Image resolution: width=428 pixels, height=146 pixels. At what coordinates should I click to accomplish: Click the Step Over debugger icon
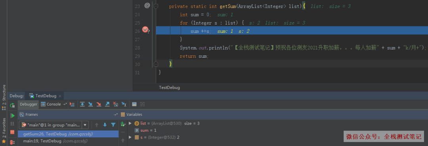point(82,104)
